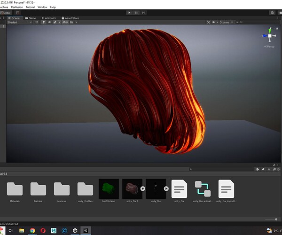Toggle Persp projection mode label
This screenshot has width=282, height=235.
(269, 47)
